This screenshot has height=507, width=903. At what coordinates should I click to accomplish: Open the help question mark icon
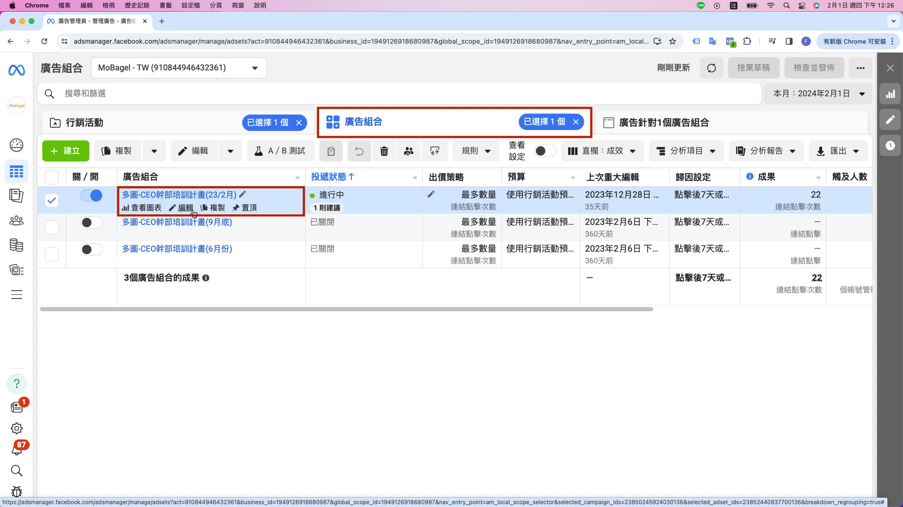(16, 384)
